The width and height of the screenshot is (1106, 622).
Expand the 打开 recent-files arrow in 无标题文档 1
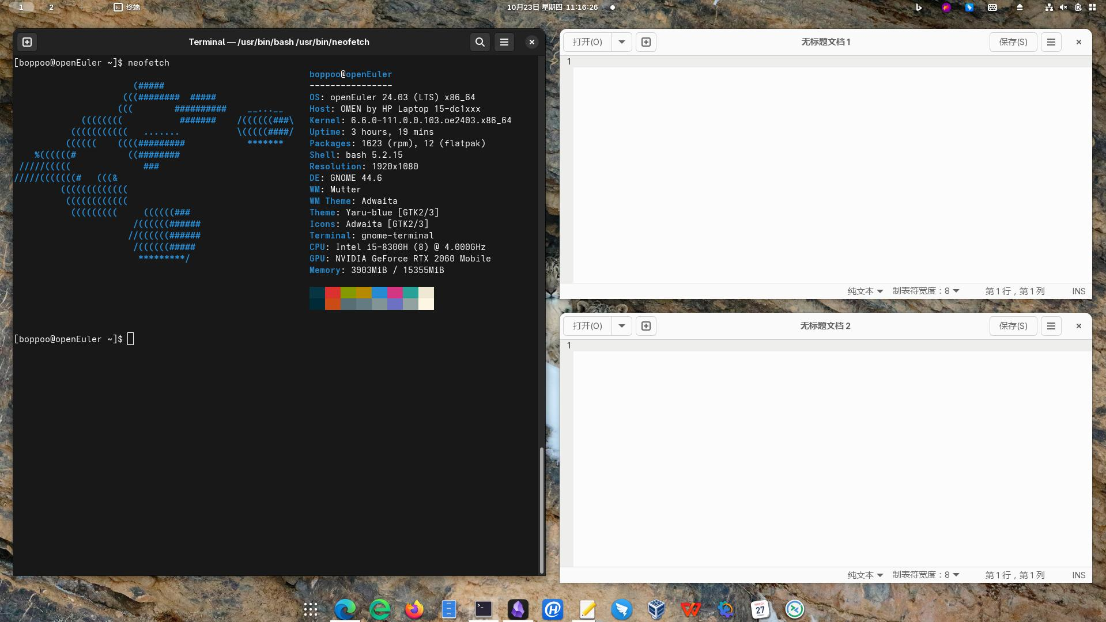coord(622,42)
